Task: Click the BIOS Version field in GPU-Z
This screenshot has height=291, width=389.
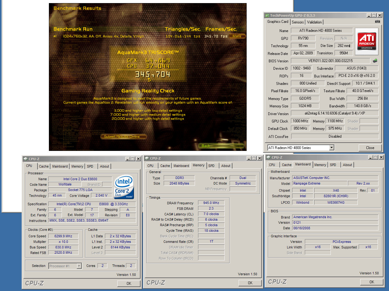Action: pos(331,61)
